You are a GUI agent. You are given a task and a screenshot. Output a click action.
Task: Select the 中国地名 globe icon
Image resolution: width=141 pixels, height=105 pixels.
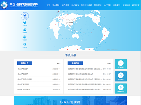[x=25, y=16]
